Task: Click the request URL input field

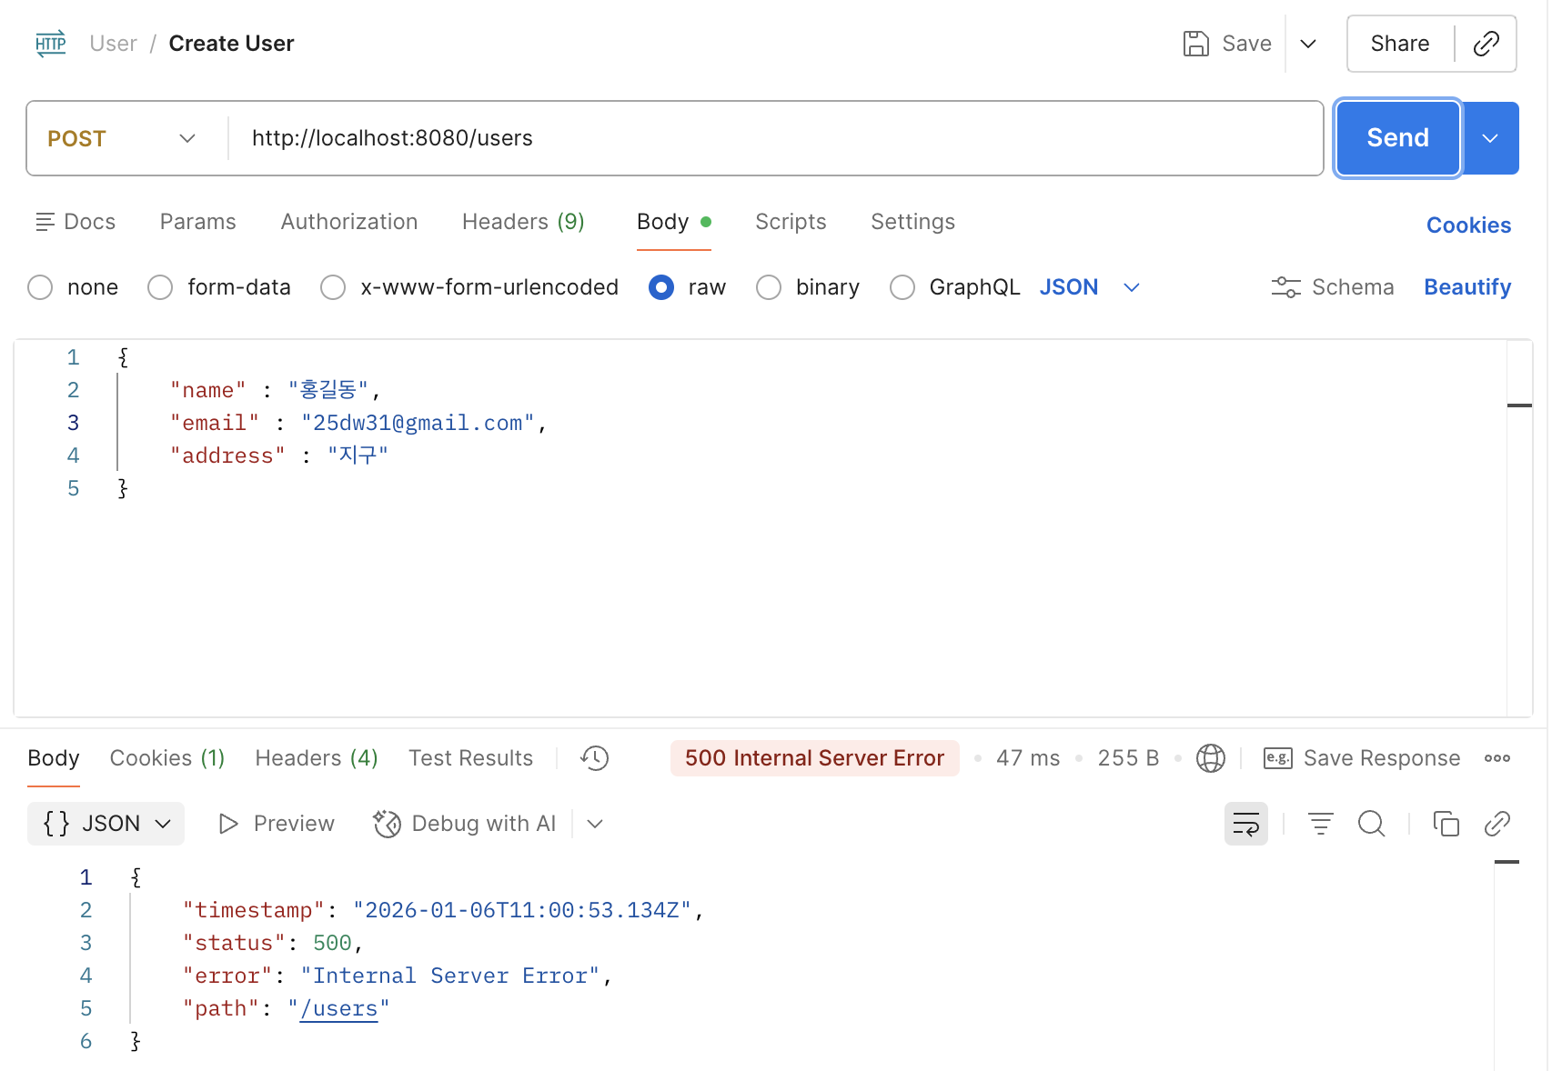Action: click(773, 138)
